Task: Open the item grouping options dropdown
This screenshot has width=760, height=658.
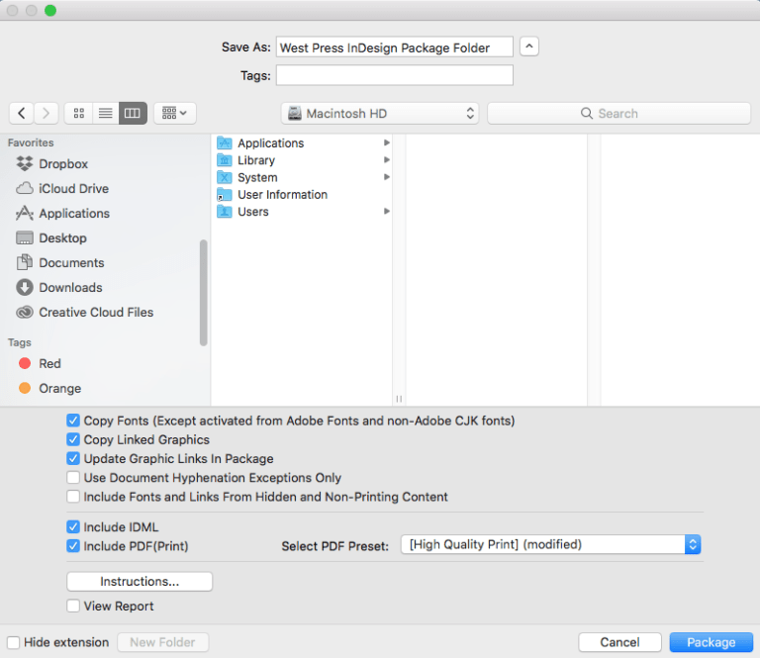Action: click(174, 114)
